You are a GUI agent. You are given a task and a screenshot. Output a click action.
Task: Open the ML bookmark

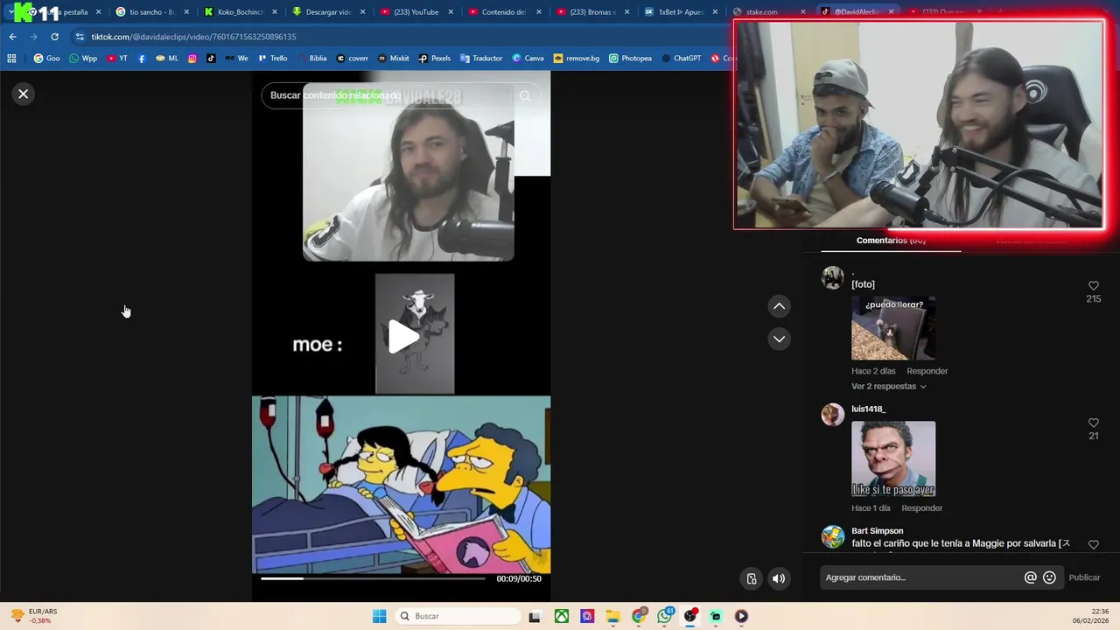coord(166,59)
